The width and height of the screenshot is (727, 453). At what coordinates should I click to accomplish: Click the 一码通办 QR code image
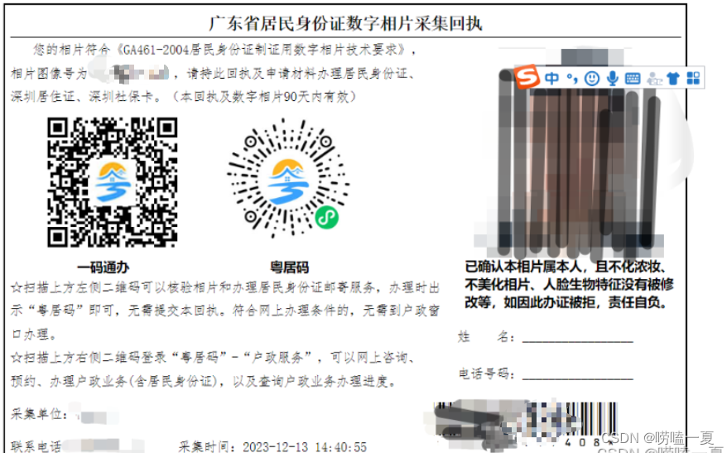click(x=113, y=181)
